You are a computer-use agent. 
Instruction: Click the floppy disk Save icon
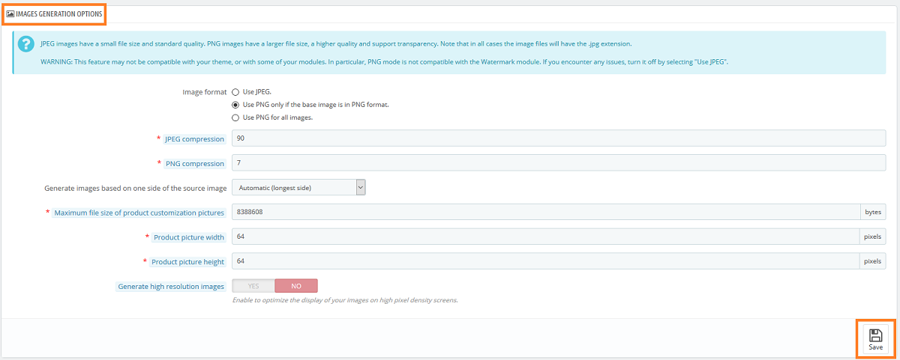(875, 335)
